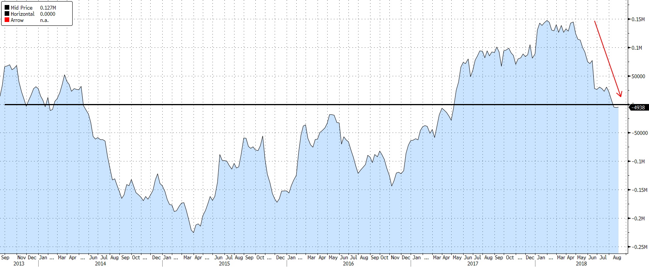
Task: Click the 2016 year label
Action: pyautogui.click(x=348, y=264)
